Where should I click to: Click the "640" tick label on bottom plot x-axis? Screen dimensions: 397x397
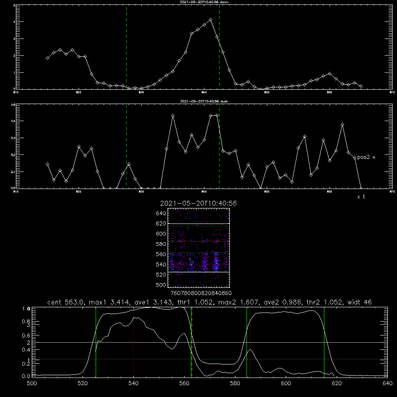387,384
